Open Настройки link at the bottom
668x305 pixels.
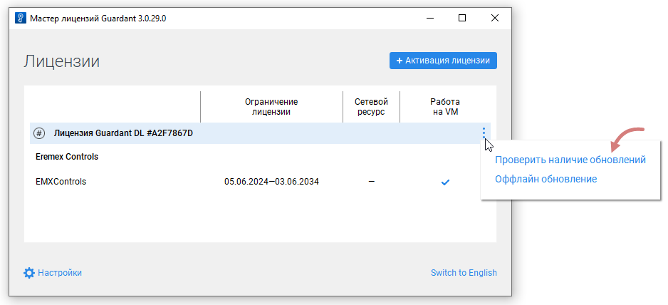(60, 273)
